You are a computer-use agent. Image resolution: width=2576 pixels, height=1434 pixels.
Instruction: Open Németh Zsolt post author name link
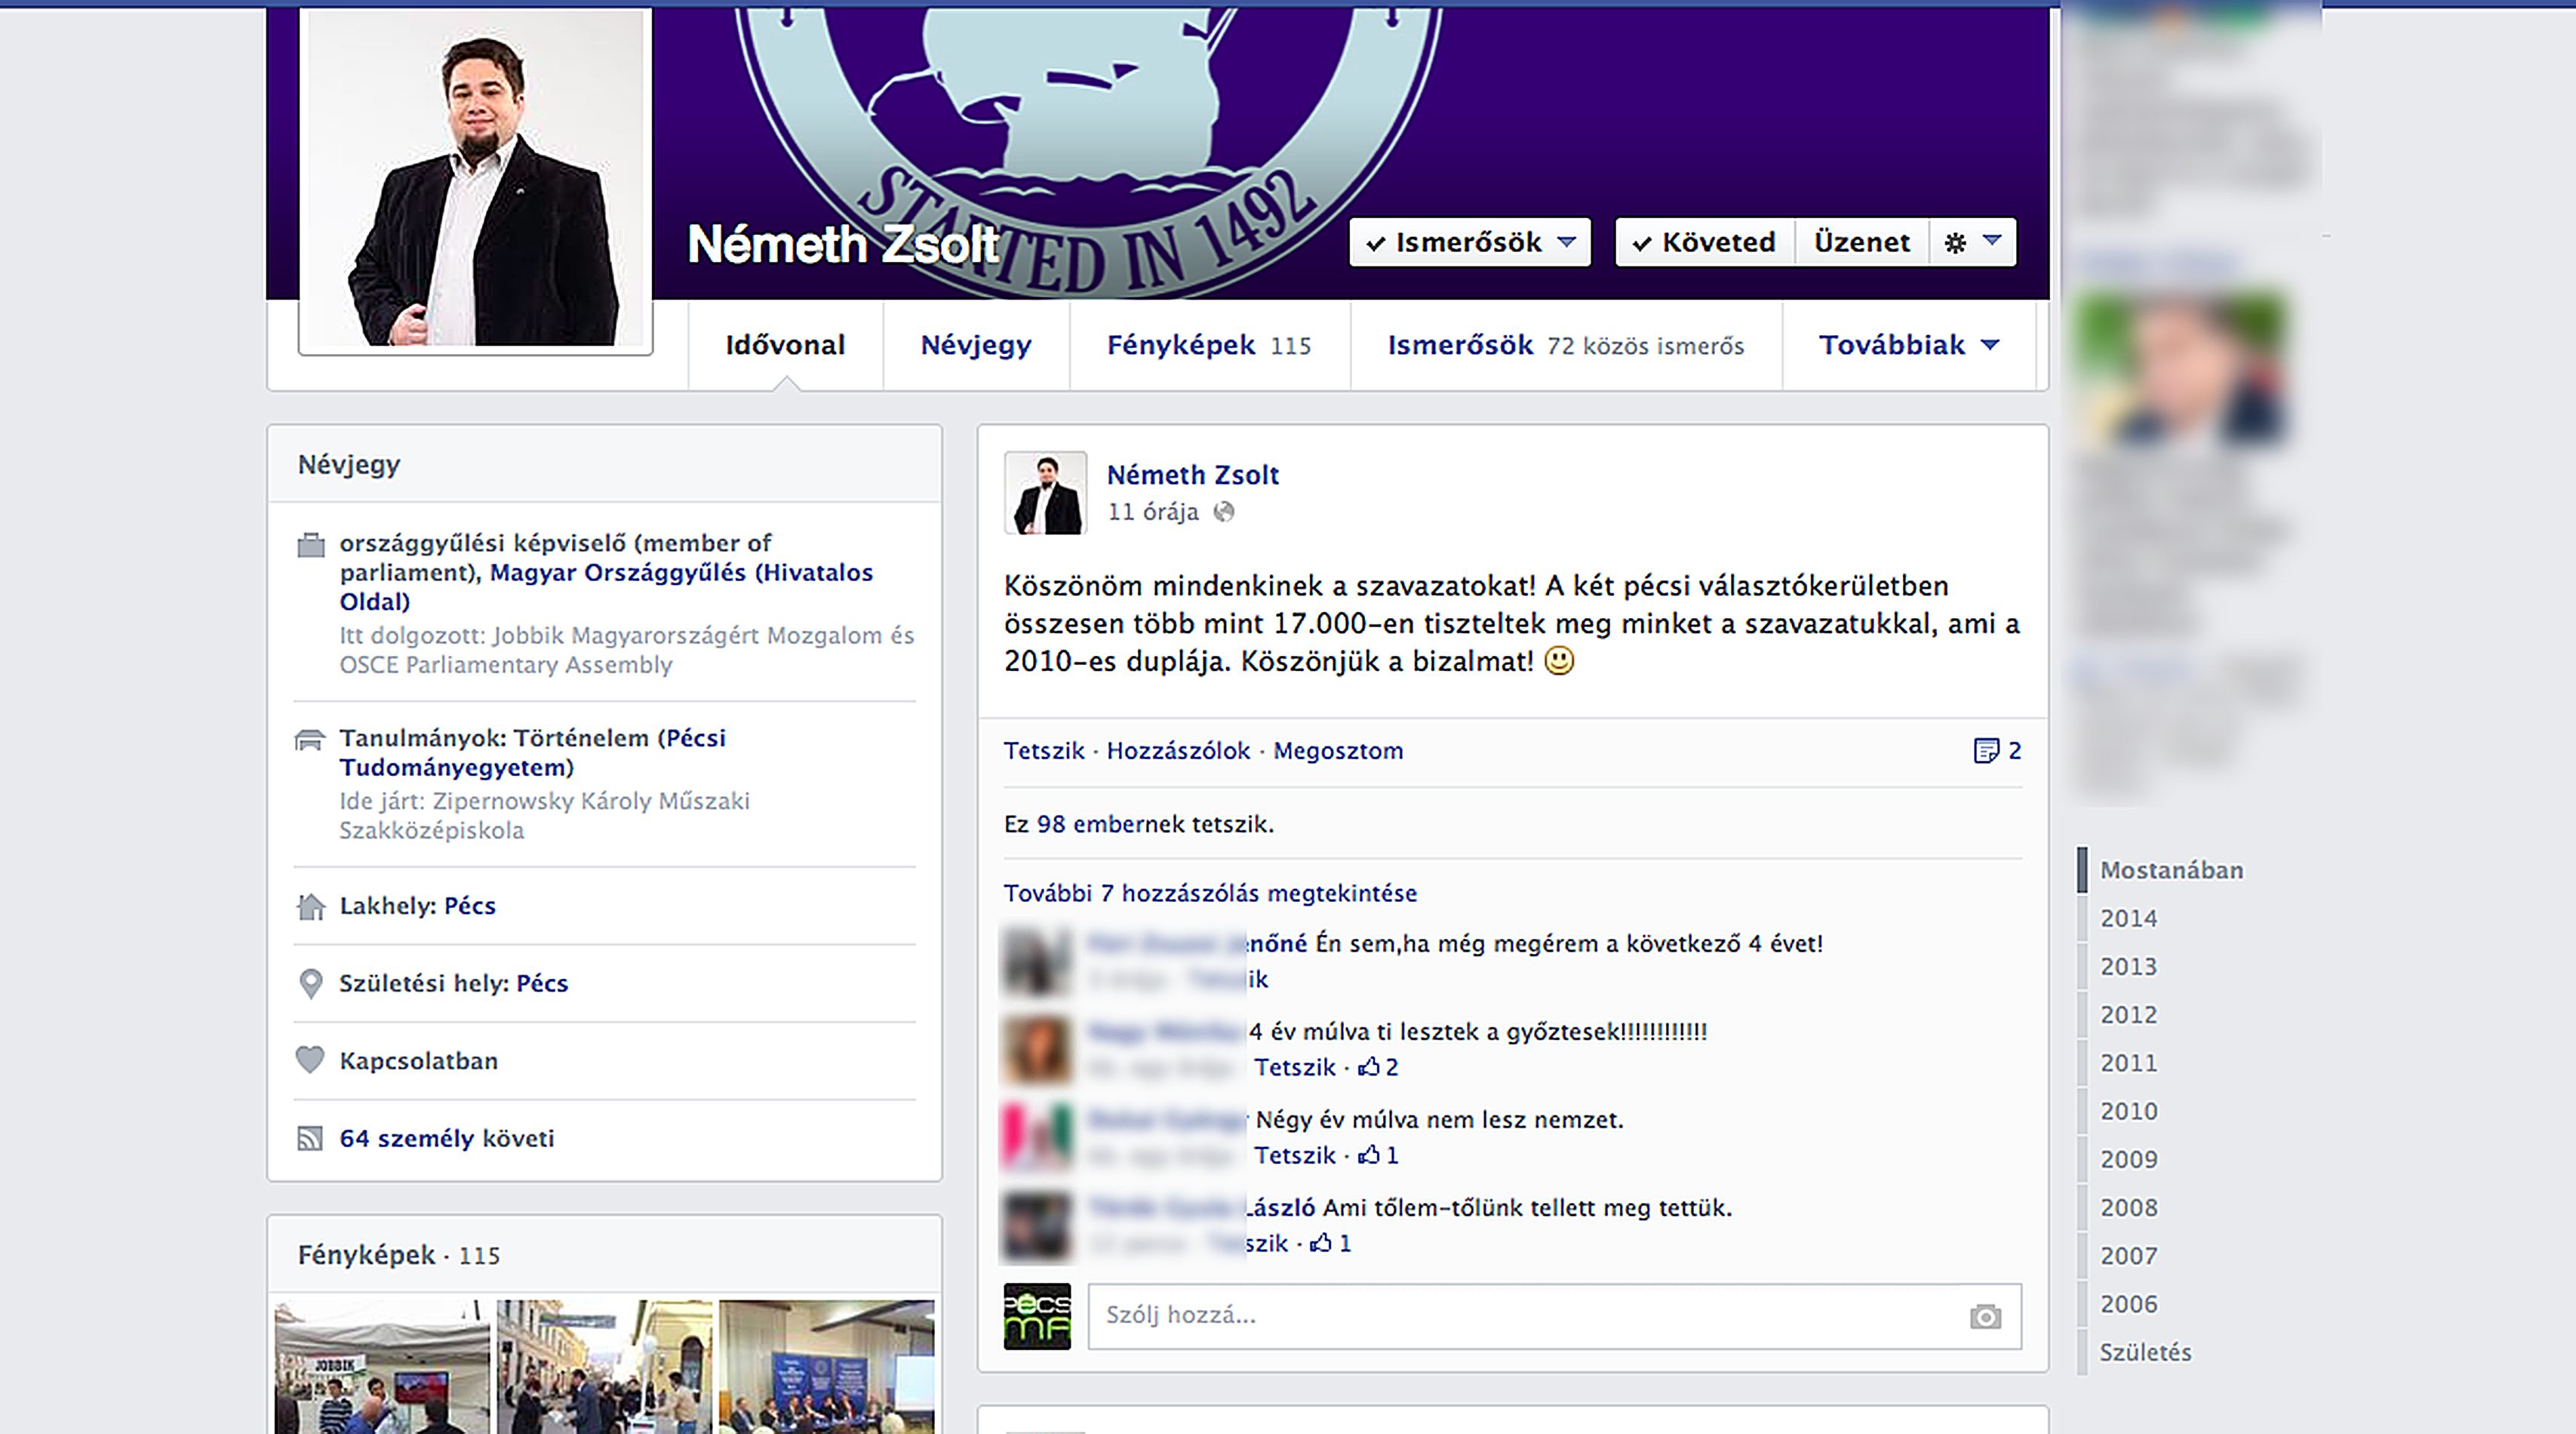1192,475
